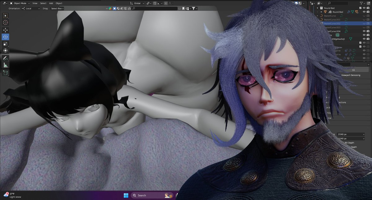This screenshot has width=372, height=200.
Task: Open the Add menu
Action: [x=51, y=3]
